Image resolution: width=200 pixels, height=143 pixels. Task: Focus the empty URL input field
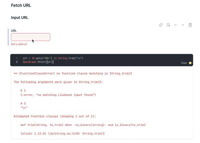[30, 37]
